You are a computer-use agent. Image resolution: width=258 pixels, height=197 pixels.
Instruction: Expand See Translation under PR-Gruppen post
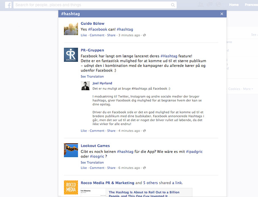click(x=92, y=77)
